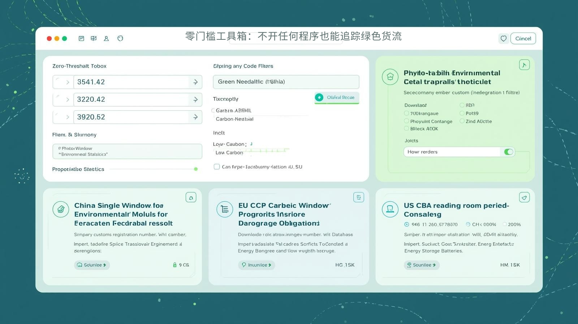The height and width of the screenshot is (324, 578).
Task: Expand the chevron left of 3220.42
Action: (x=67, y=99)
